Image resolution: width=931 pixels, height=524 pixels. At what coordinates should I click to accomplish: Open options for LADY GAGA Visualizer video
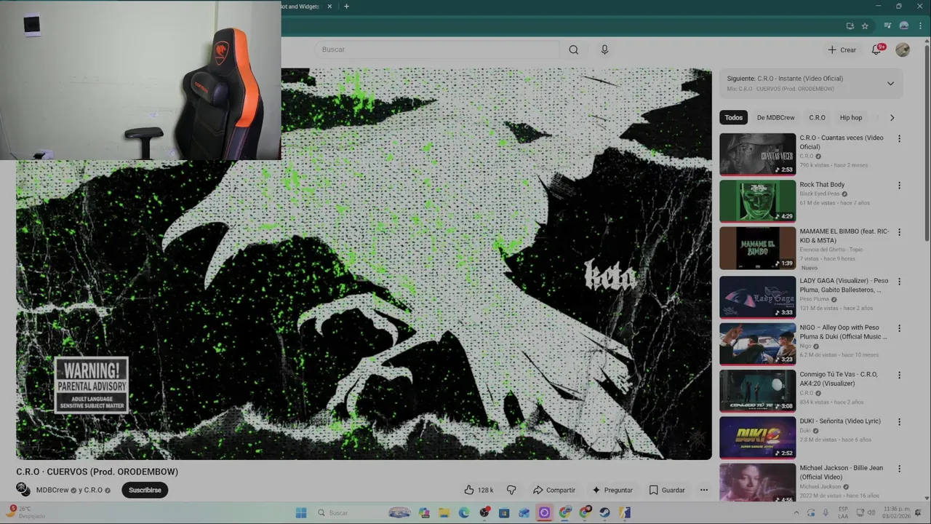(x=899, y=281)
